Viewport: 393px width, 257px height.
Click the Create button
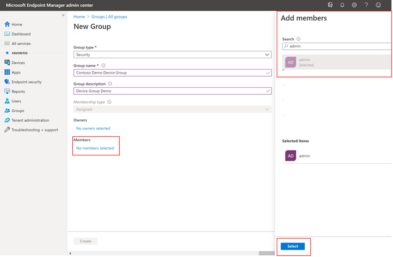click(85, 241)
